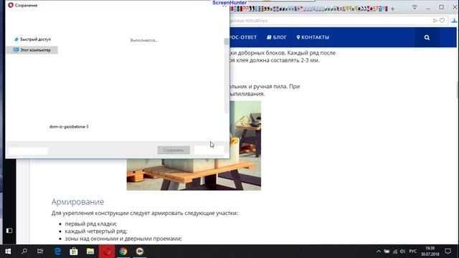Image resolution: width=459 pixels, height=258 pixels.
Task: Click the blank button beside Сохранить
Action: click(x=209, y=150)
